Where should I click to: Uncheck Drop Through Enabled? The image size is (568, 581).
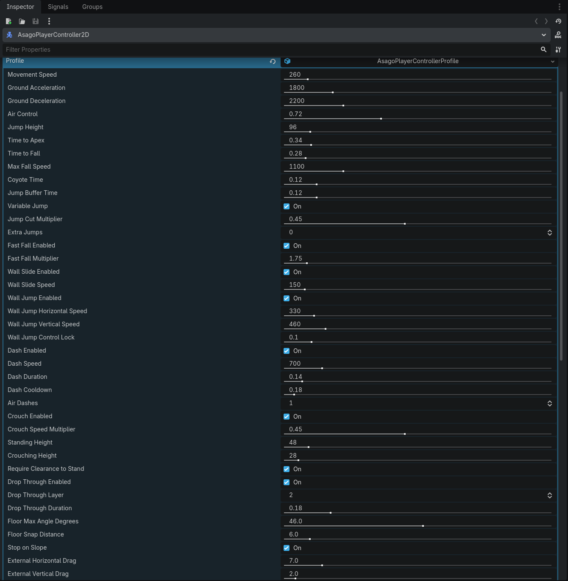coord(287,482)
